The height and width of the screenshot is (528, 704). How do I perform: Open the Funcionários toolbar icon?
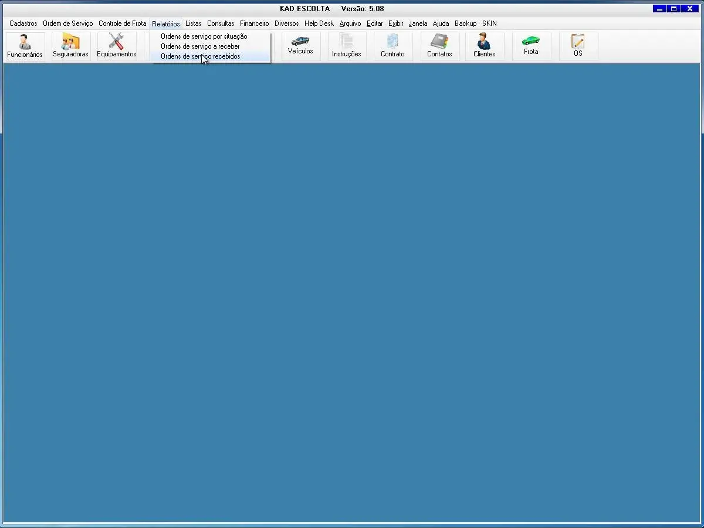click(25, 46)
